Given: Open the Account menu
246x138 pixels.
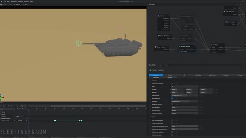Looking at the screenshot, I should pyautogui.click(x=27, y=2).
